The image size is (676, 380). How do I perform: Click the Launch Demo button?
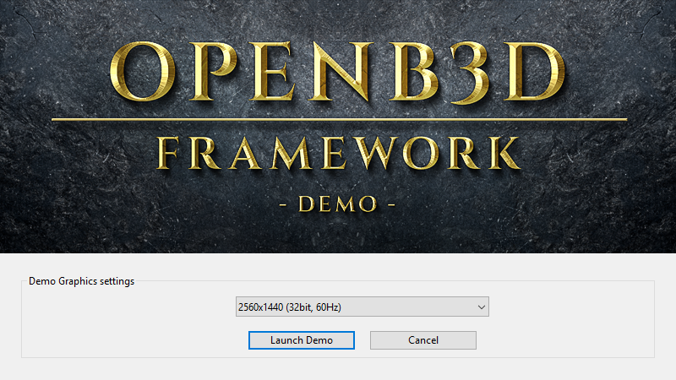tap(302, 340)
